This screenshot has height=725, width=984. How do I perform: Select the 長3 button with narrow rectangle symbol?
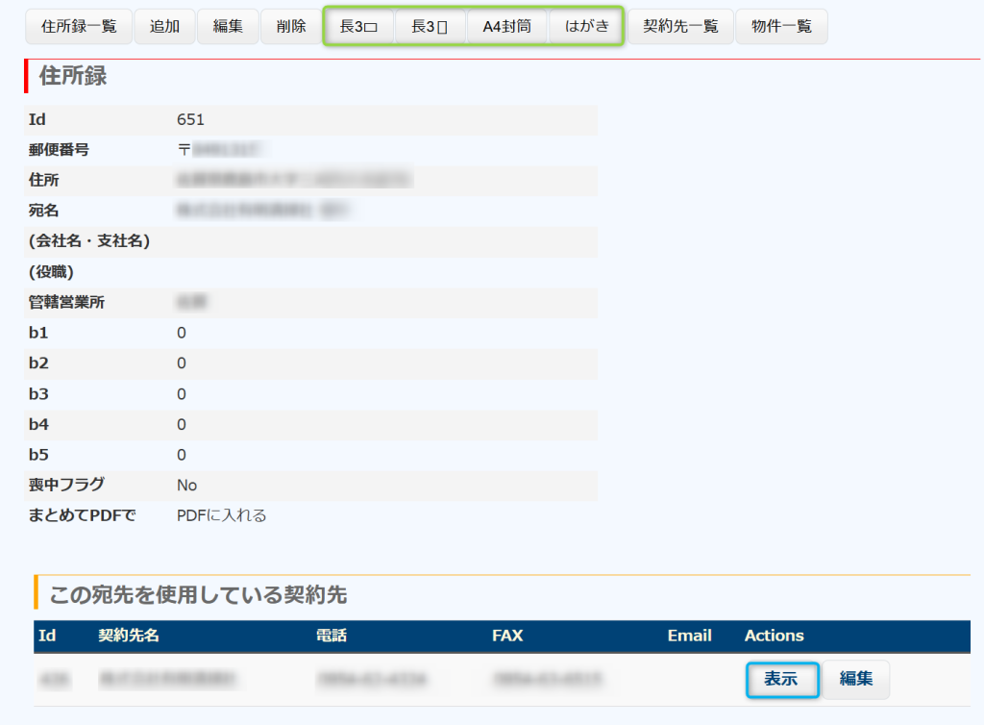click(x=430, y=27)
